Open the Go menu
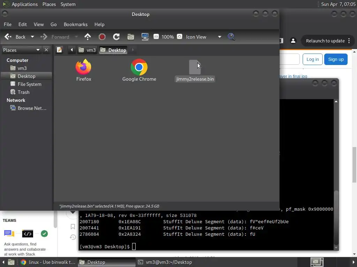The width and height of the screenshot is (357, 267). tap(53, 24)
